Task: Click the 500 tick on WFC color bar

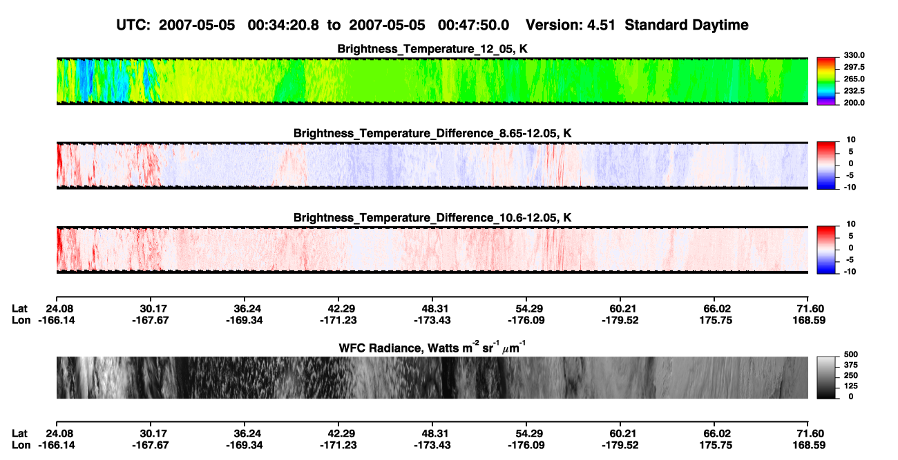Action: click(x=850, y=356)
